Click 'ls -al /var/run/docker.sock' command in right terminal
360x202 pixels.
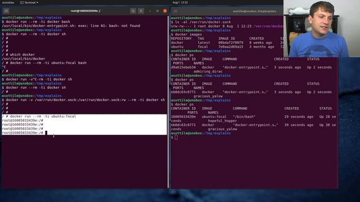pos(201,22)
